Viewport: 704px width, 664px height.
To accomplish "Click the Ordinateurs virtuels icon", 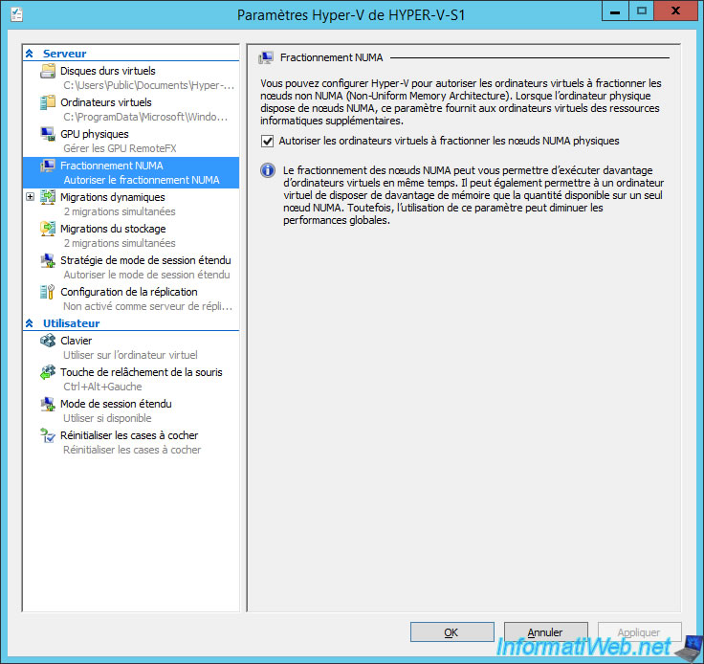I will click(x=48, y=102).
